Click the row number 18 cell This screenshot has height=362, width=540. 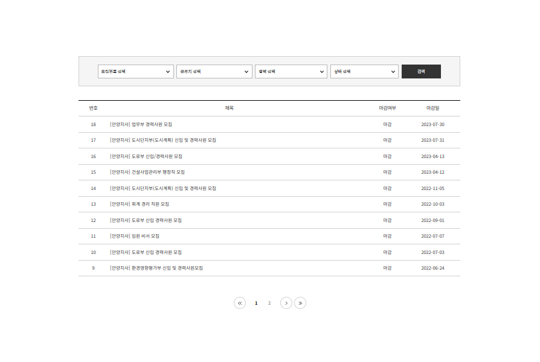click(94, 124)
